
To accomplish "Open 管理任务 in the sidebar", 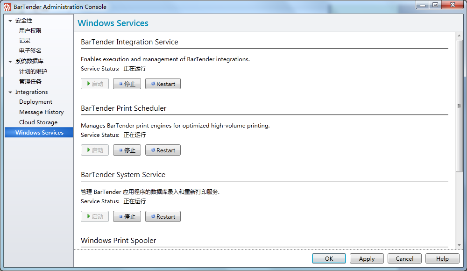I will [30, 82].
